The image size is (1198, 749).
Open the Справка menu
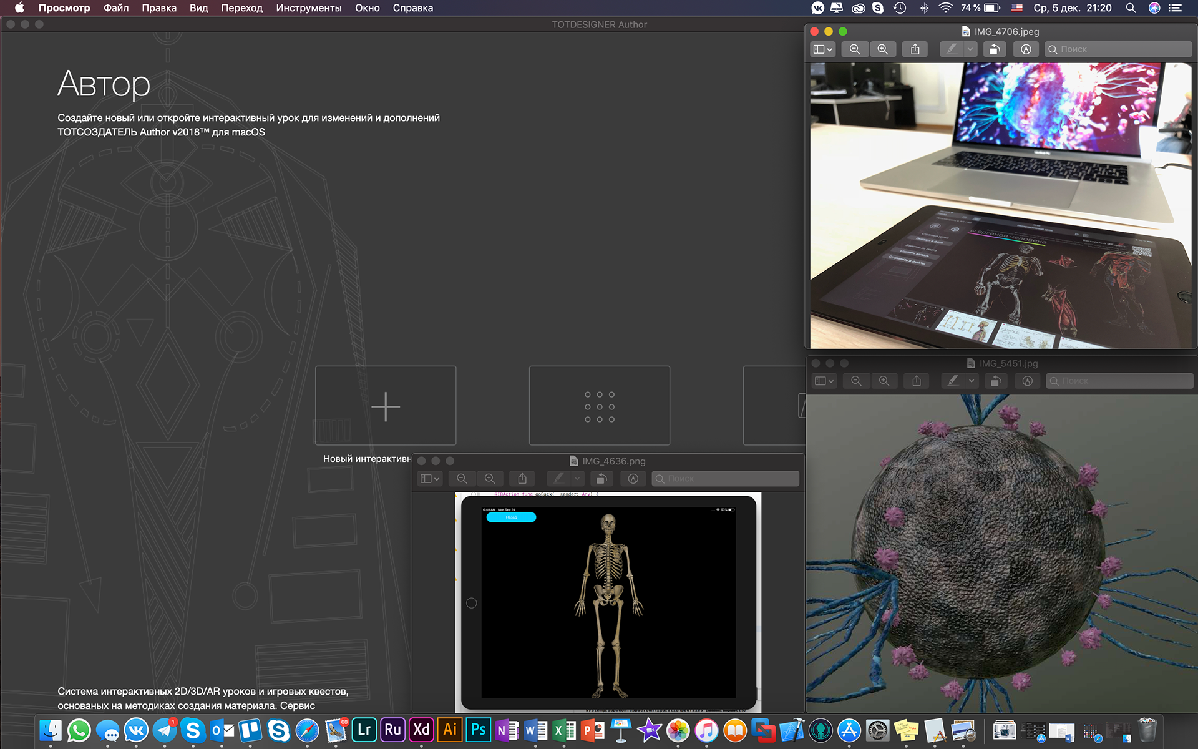pyautogui.click(x=413, y=8)
